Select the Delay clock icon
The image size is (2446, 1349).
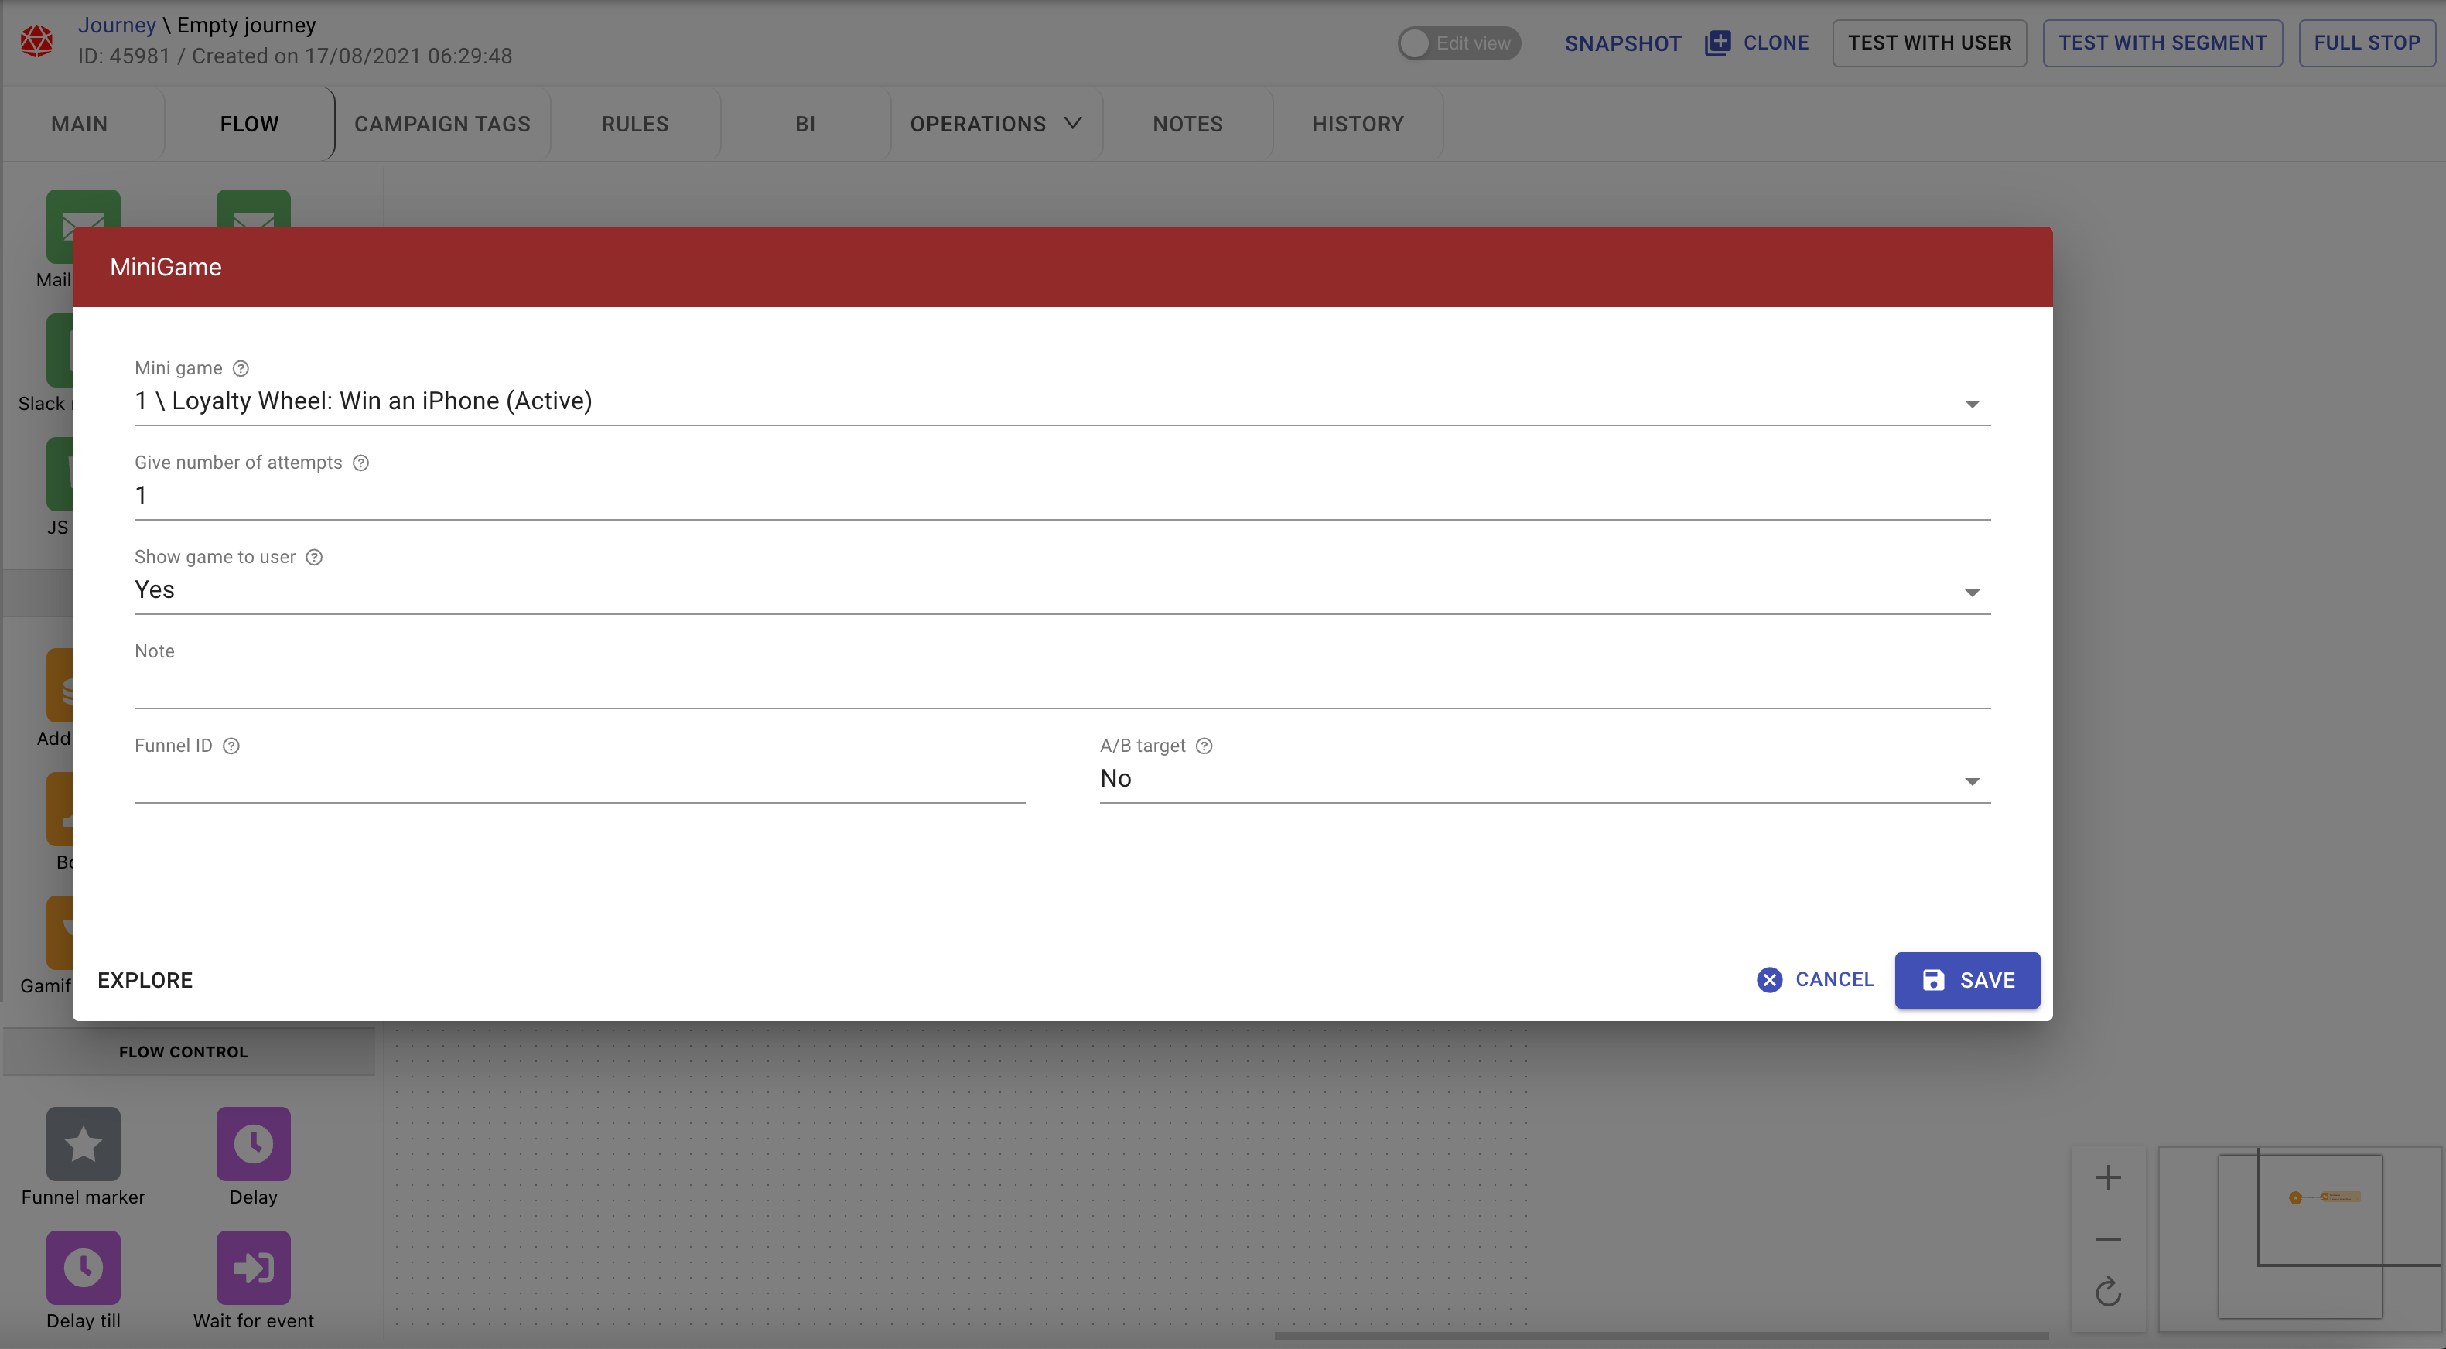coord(253,1144)
